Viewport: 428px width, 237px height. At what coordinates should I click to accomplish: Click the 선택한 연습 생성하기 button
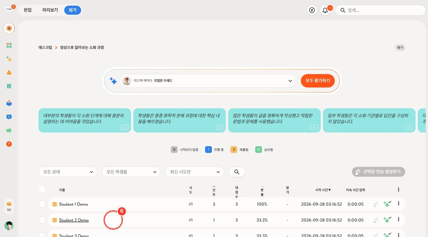point(379,172)
